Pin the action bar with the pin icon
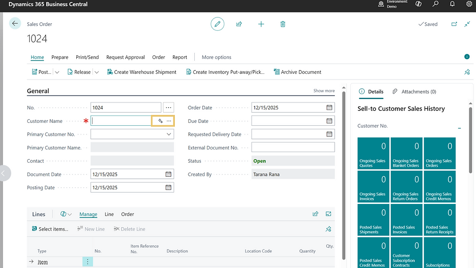The width and height of the screenshot is (476, 268). tap(467, 72)
